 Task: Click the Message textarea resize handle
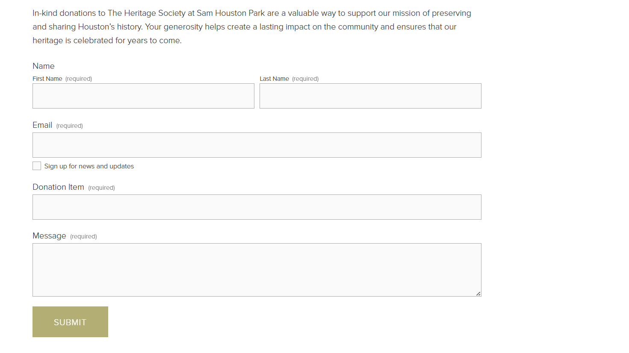[478, 294]
